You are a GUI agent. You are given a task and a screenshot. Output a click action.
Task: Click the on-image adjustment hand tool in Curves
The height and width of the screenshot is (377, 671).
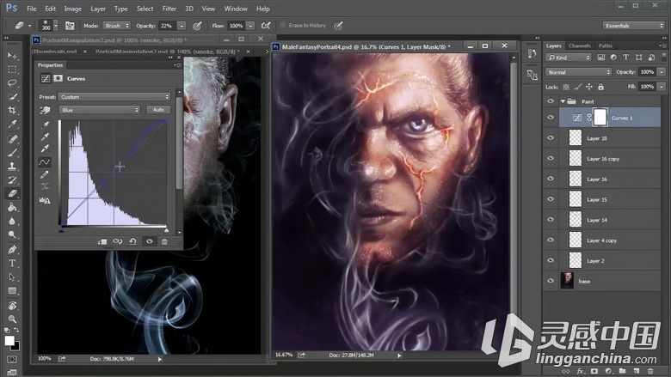pos(45,110)
